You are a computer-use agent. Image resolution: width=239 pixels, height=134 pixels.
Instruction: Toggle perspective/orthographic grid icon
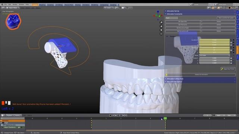[x=161, y=34]
